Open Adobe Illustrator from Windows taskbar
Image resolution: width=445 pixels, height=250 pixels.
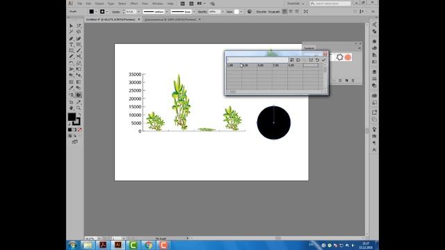(x=118, y=245)
